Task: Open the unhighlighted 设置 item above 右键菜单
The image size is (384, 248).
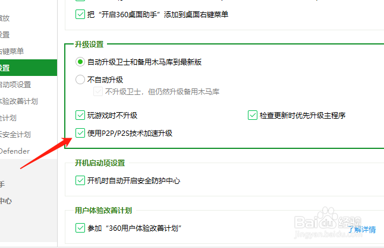Action: pyautogui.click(x=5, y=35)
